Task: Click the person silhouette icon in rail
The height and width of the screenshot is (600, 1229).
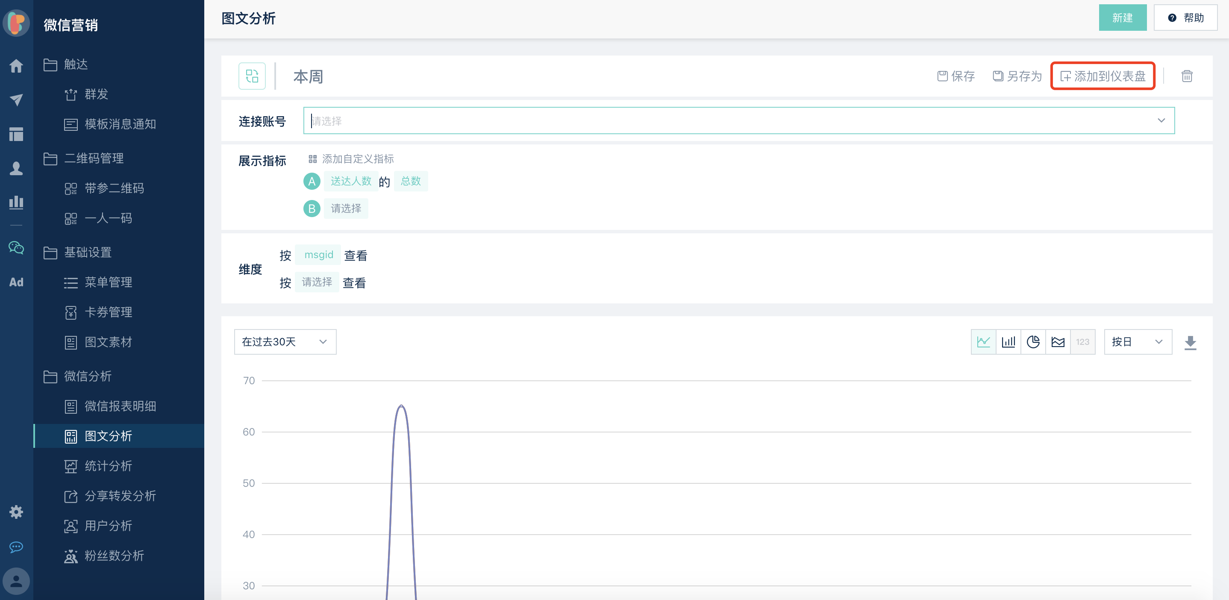Action: click(16, 168)
